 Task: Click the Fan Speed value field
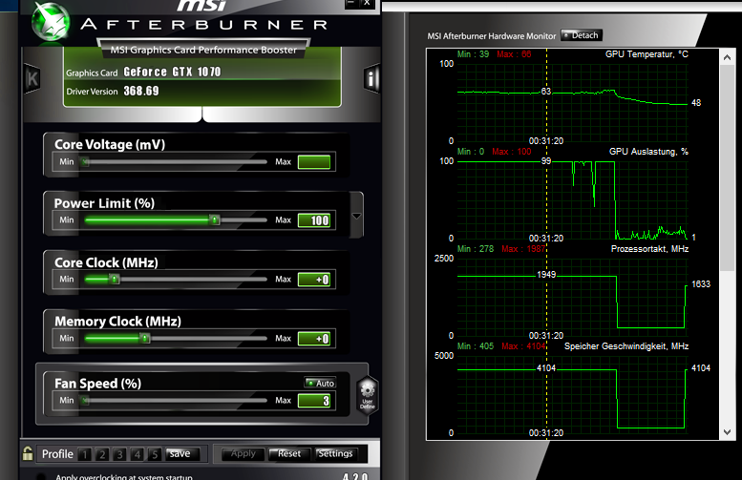314,401
